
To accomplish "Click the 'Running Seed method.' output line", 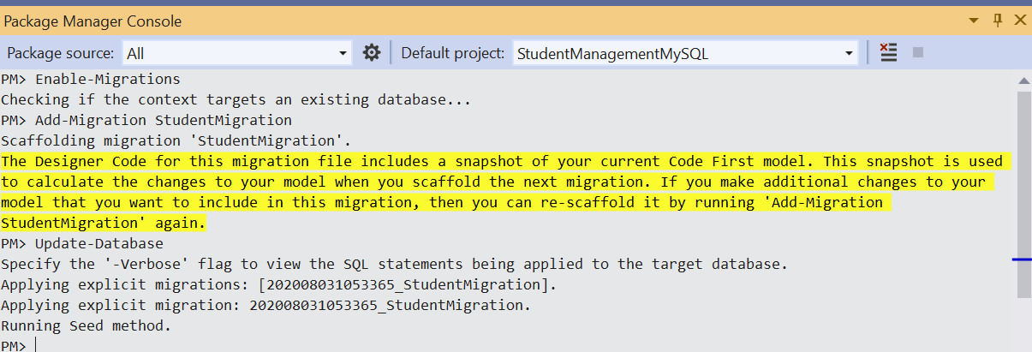I will click(x=86, y=325).
